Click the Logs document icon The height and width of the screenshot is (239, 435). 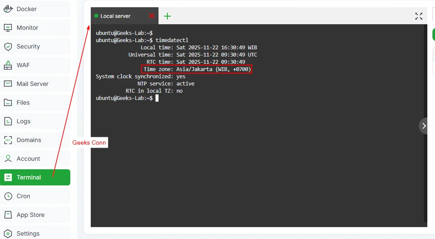[x=8, y=121]
